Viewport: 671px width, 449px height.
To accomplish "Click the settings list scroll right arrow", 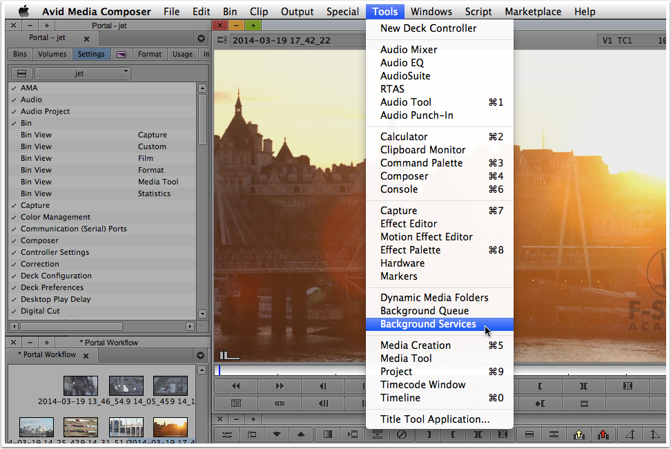I will [x=190, y=326].
